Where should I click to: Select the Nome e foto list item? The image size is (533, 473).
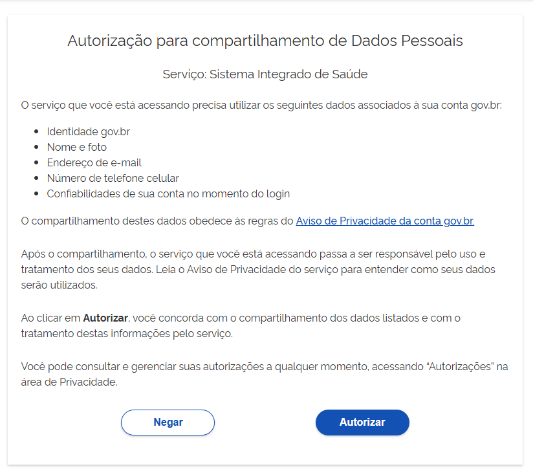pyautogui.click(x=76, y=148)
